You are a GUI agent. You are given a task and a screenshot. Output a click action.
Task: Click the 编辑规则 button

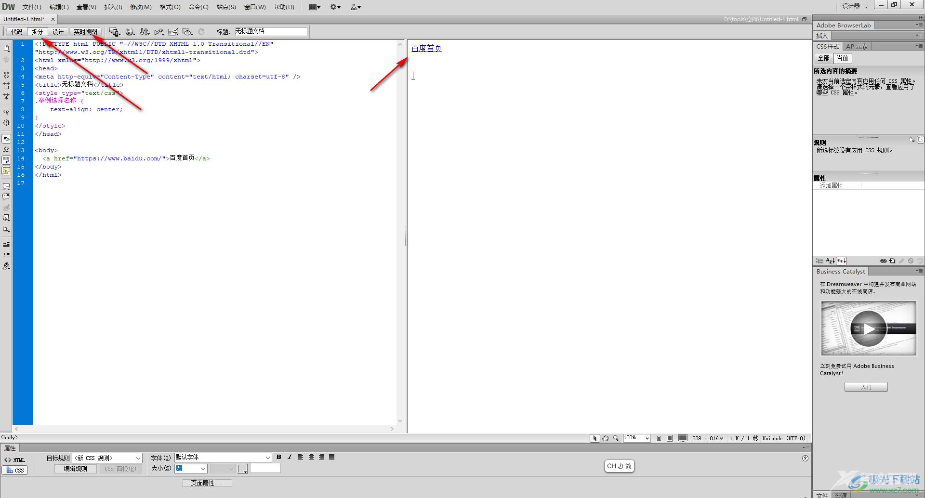pos(76,469)
